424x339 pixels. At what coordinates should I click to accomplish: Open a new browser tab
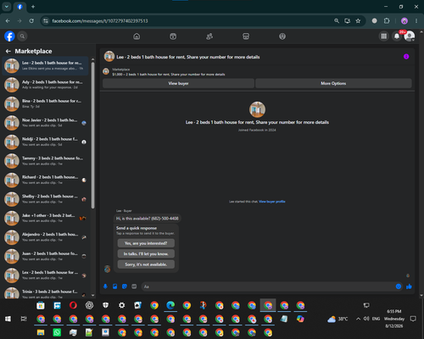(x=33, y=7)
